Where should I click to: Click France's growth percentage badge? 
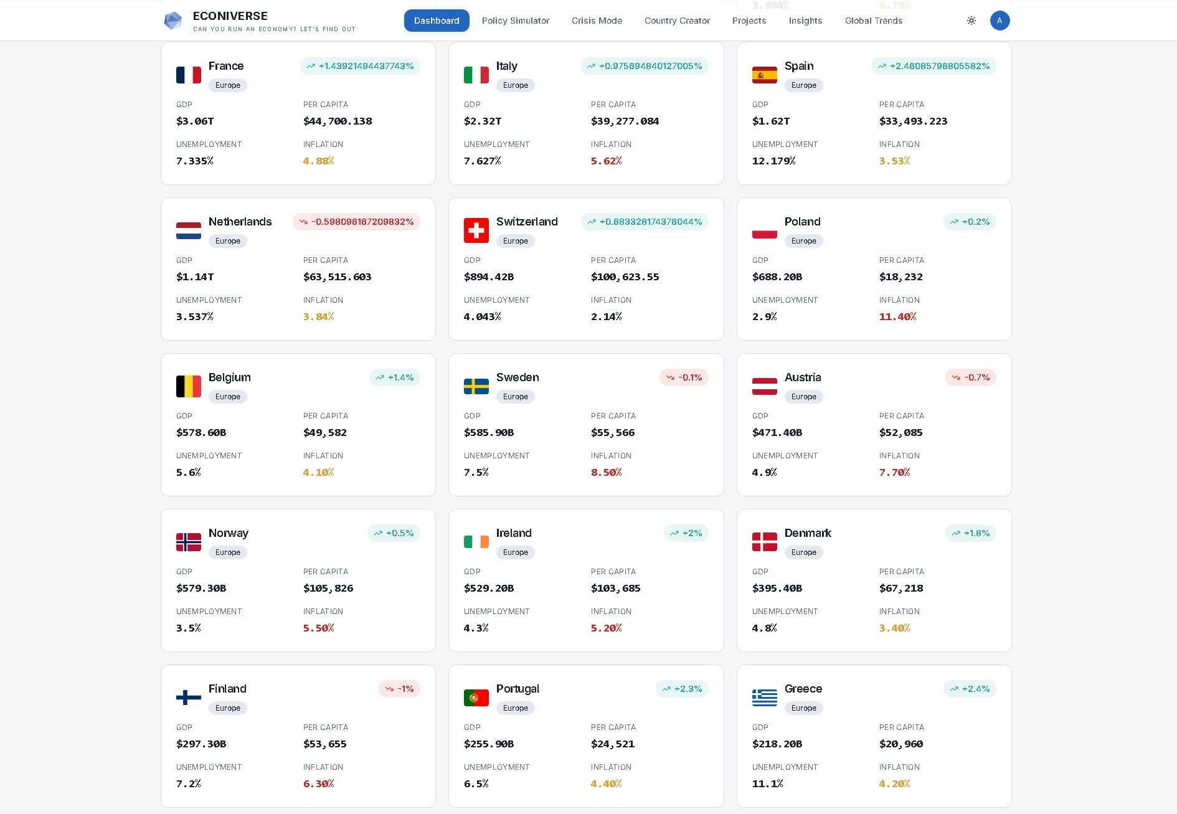tap(361, 65)
